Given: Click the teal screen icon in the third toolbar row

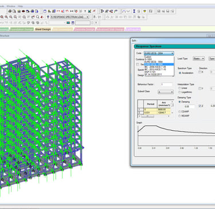Looking at the screenshot, I should [68, 23].
